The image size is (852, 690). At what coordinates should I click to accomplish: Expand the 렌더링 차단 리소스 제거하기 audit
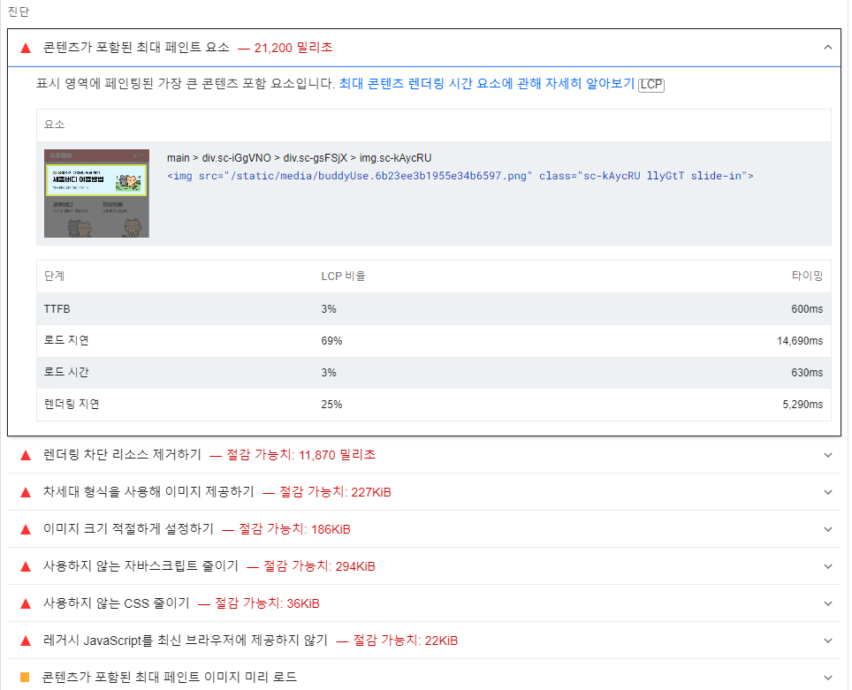(828, 455)
